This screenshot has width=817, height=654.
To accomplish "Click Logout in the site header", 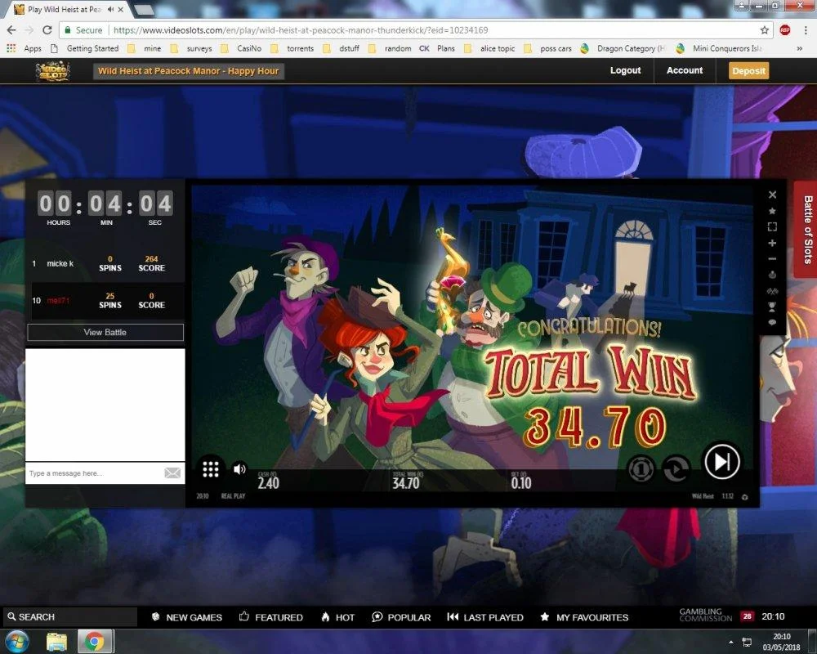I will point(625,70).
